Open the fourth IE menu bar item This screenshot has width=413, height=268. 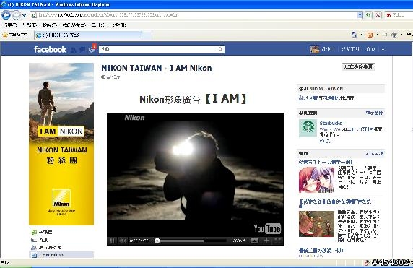74,25
